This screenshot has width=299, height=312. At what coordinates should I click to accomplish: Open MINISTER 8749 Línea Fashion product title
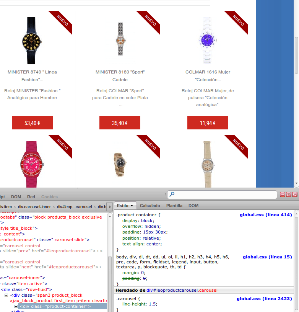click(32, 76)
